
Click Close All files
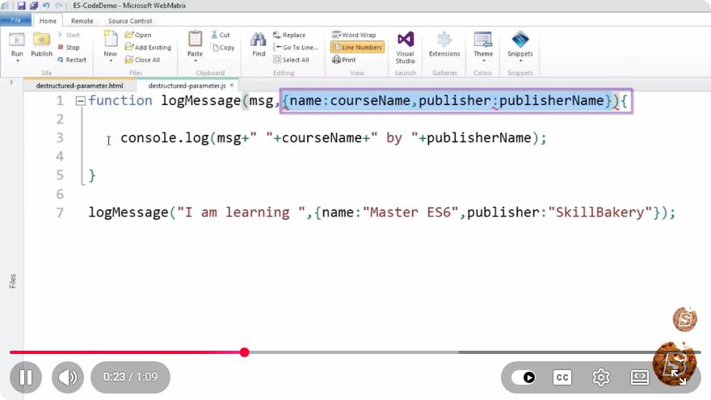[142, 60]
